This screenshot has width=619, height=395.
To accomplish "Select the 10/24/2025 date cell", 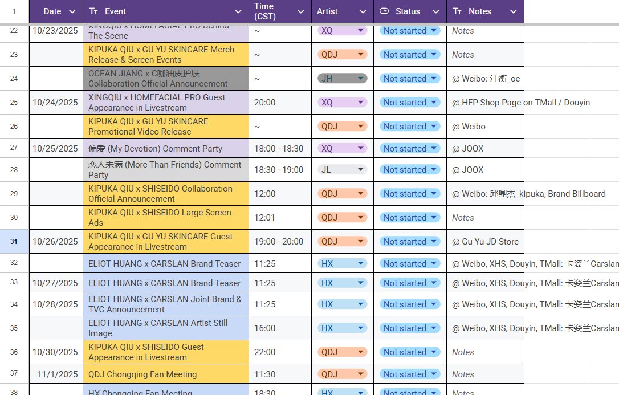I will (x=56, y=103).
